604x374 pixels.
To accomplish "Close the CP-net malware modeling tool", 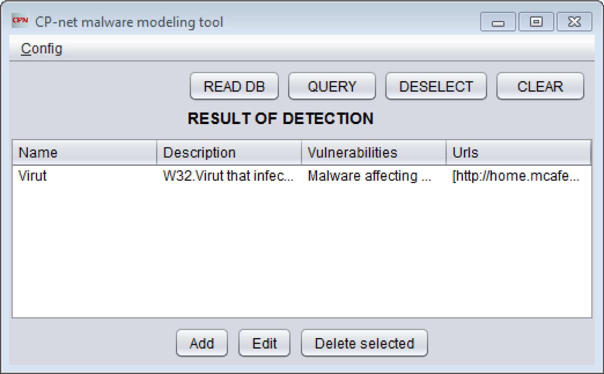I will pos(574,22).
